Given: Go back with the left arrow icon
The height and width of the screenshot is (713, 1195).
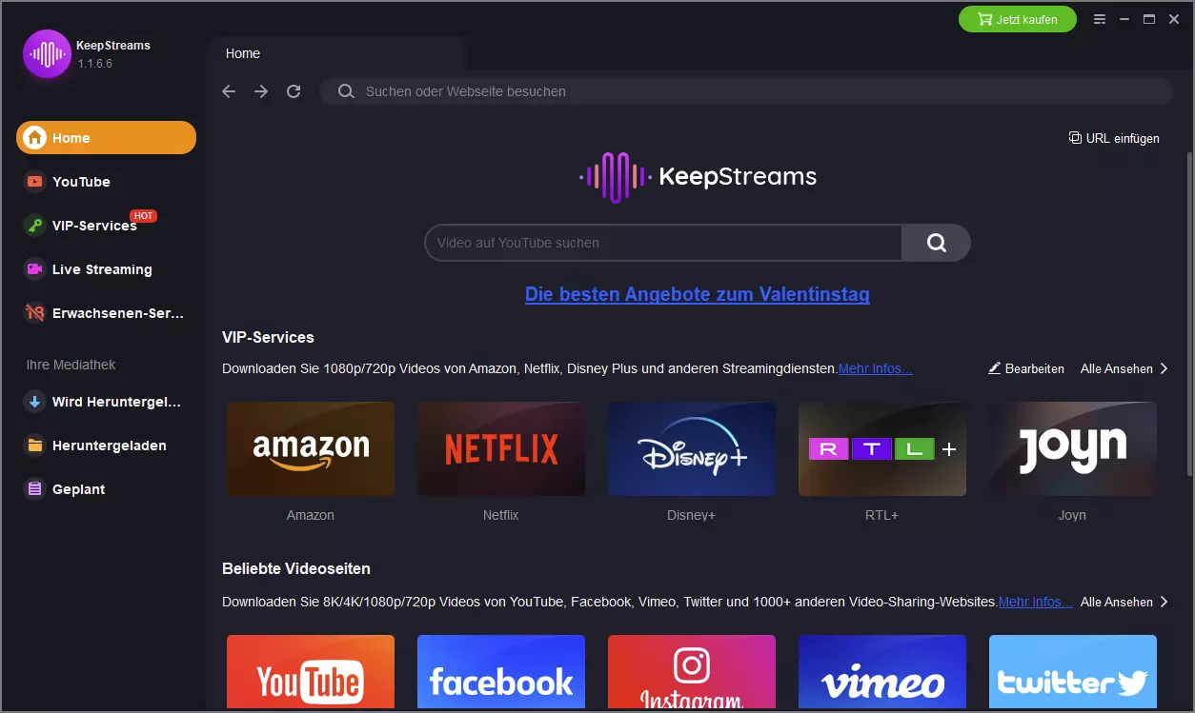Looking at the screenshot, I should [229, 91].
